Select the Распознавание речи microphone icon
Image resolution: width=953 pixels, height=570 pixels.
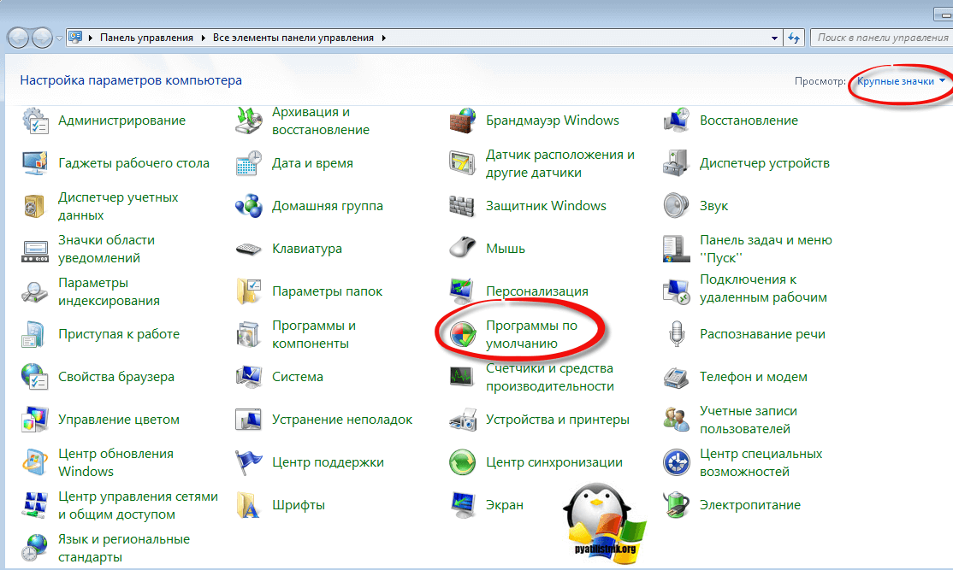click(676, 334)
